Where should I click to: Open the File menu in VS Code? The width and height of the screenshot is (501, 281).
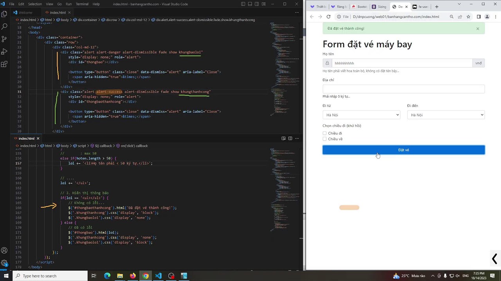(x=12, y=4)
